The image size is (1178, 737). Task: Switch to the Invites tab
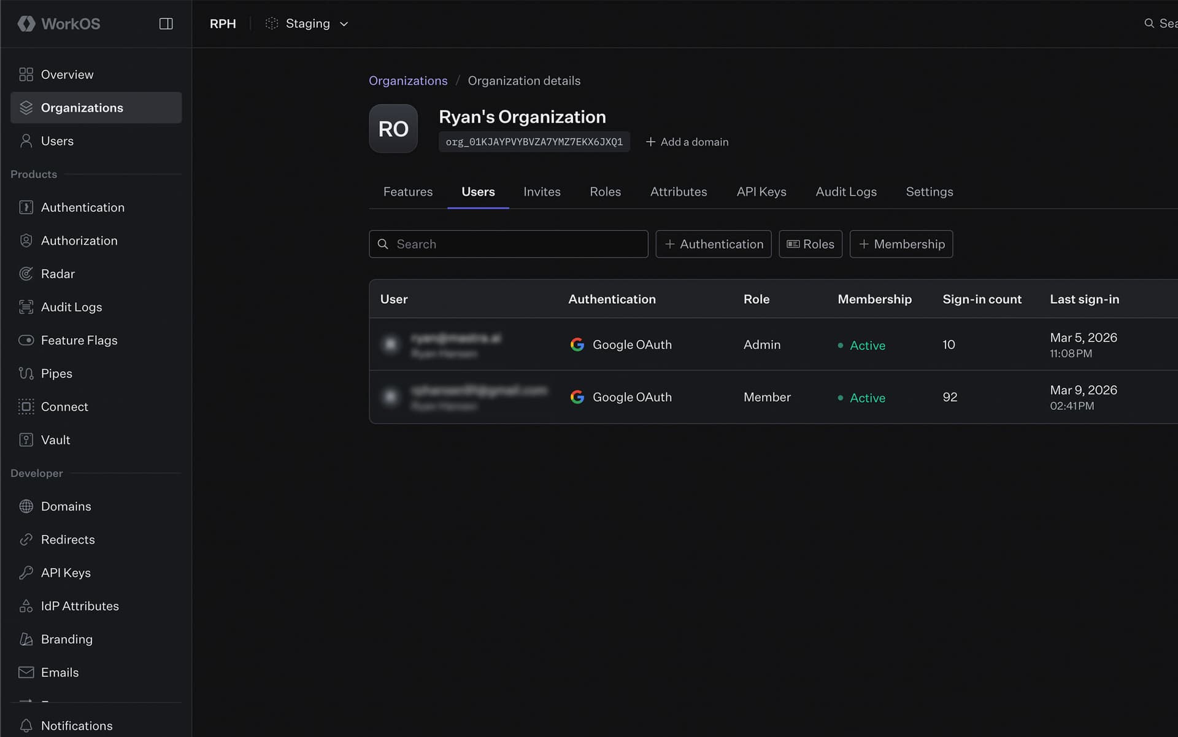[542, 191]
